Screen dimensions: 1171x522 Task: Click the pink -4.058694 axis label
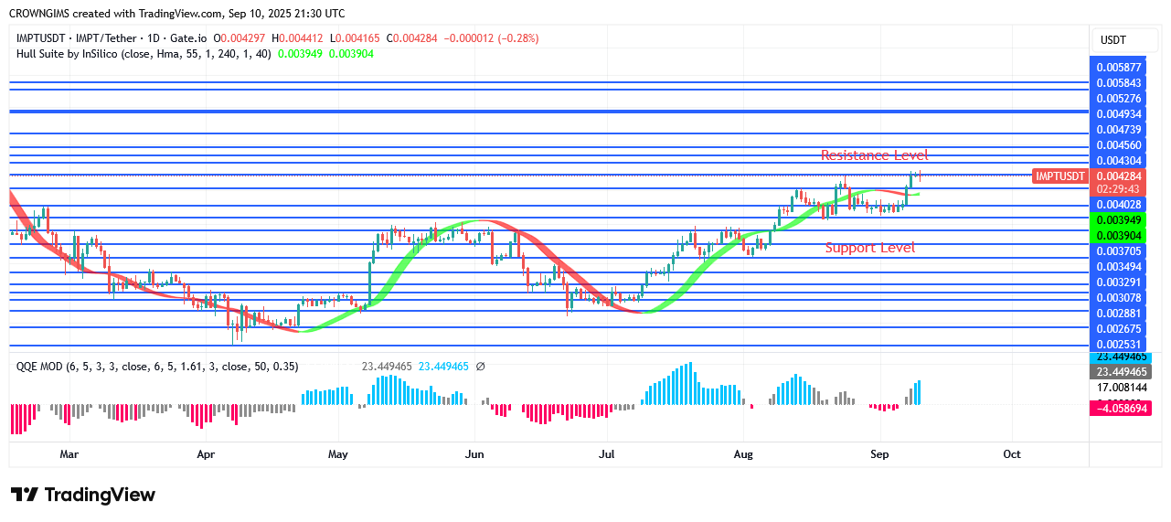point(1119,409)
